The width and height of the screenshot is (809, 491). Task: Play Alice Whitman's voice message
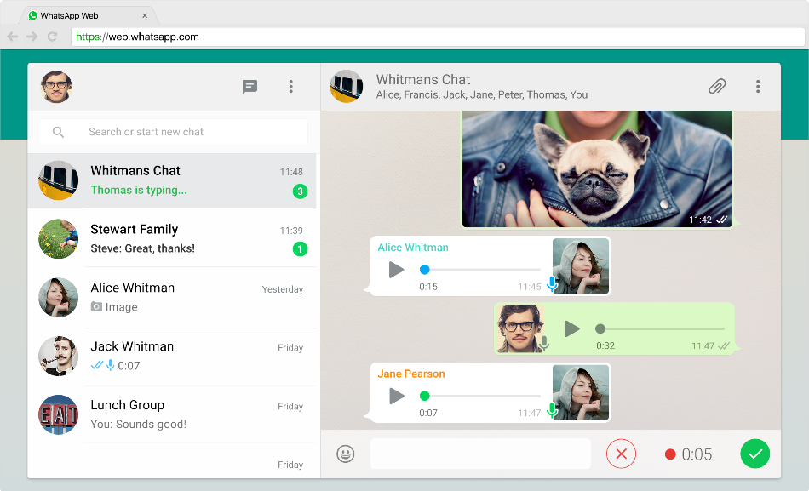pos(396,270)
